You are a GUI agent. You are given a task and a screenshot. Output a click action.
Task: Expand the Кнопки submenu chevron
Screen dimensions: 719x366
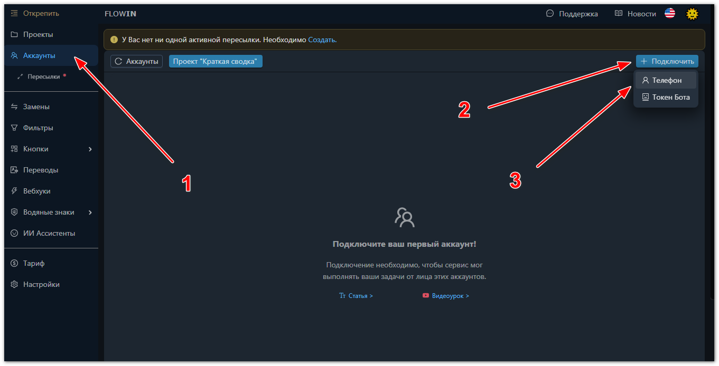tap(90, 149)
